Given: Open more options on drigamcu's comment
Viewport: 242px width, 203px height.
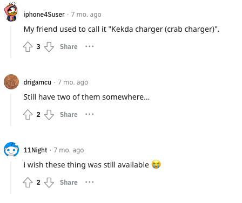Looking at the screenshot, I should 90,114.
